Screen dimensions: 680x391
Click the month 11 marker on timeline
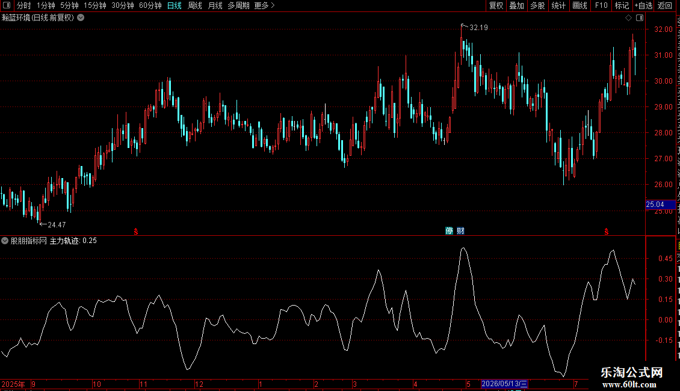pos(144,384)
